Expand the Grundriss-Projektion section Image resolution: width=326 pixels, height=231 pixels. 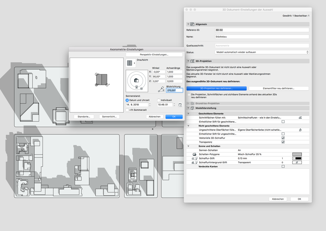pos(188,103)
